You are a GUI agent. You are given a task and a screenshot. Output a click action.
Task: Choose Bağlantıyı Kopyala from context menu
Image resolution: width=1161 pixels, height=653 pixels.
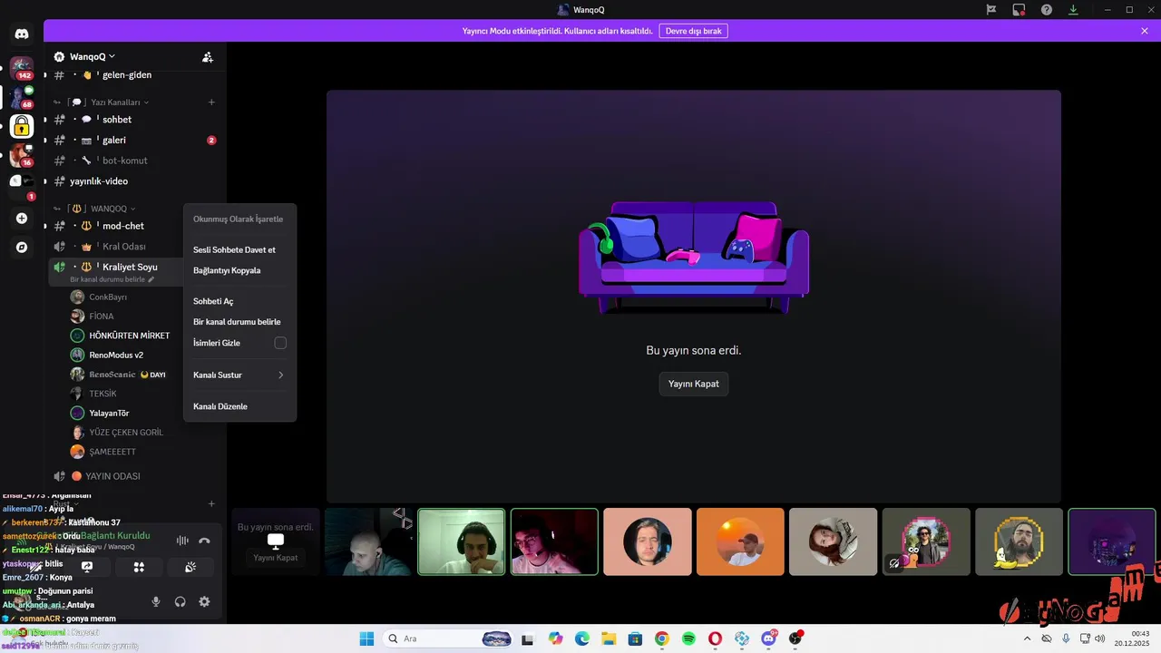click(239, 270)
